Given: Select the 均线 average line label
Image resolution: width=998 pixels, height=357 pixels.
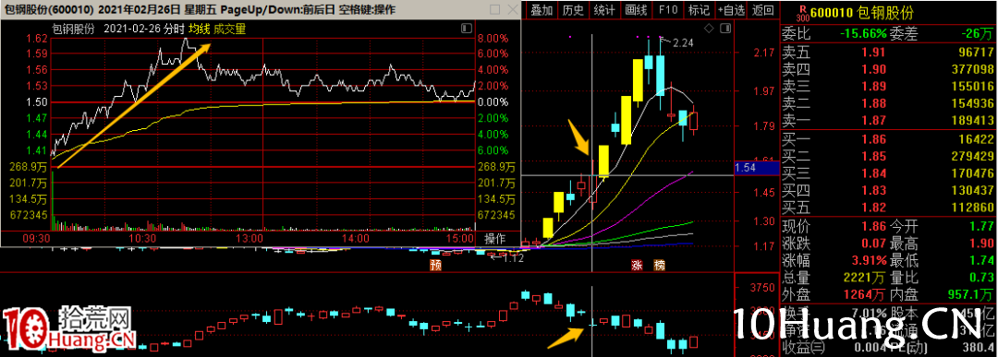Looking at the screenshot, I should [200, 29].
